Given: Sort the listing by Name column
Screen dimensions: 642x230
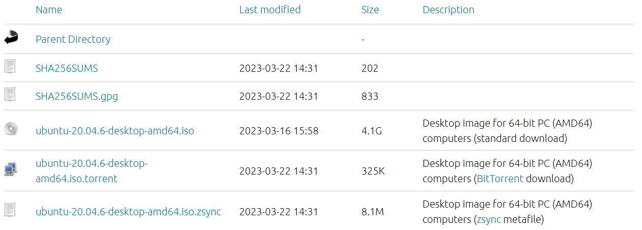Looking at the screenshot, I should click(x=48, y=10).
